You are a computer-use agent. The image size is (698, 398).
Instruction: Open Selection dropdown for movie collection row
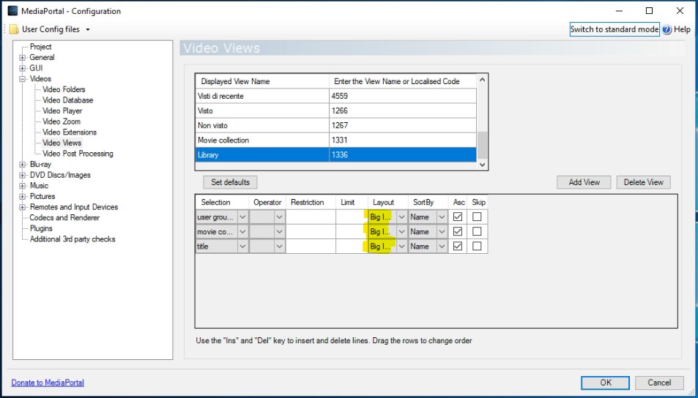[242, 232]
